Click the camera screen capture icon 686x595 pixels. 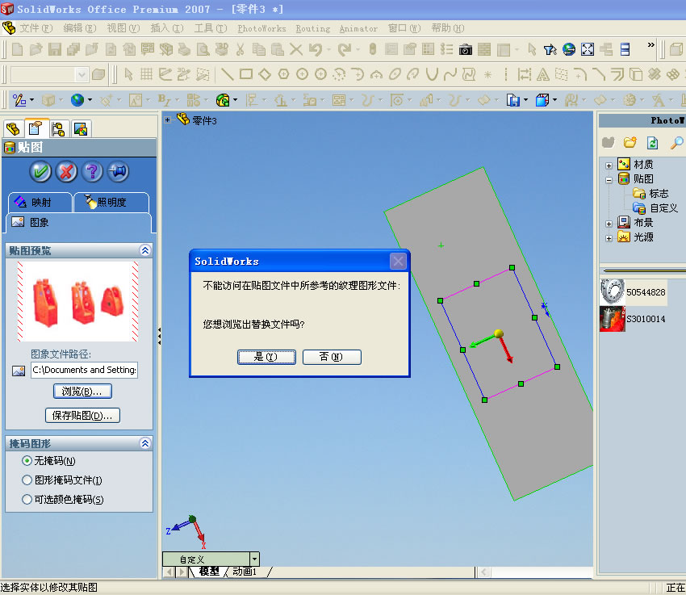(465, 50)
